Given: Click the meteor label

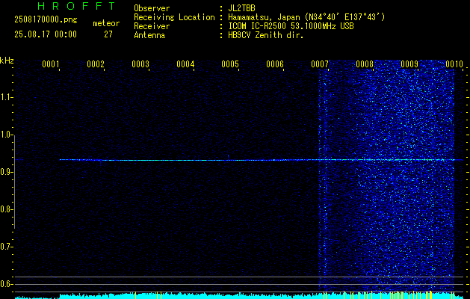Looking at the screenshot, I should tap(106, 23).
